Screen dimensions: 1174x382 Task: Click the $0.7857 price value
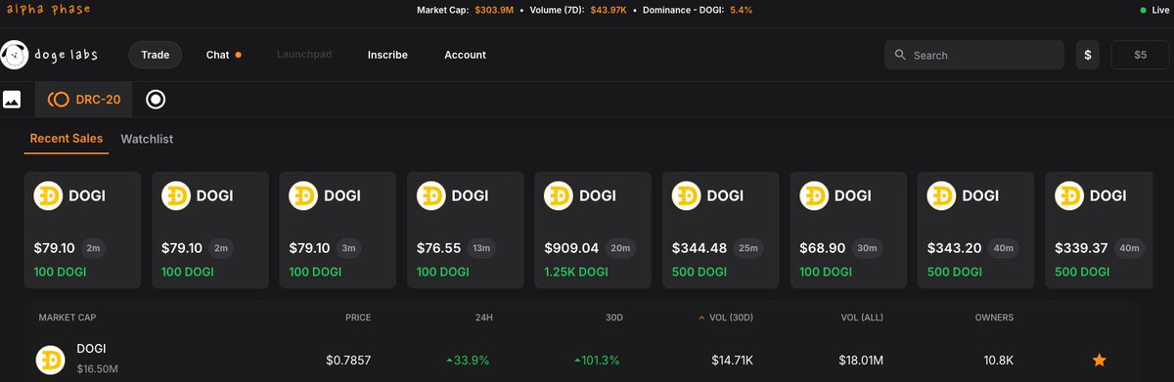[348, 361]
